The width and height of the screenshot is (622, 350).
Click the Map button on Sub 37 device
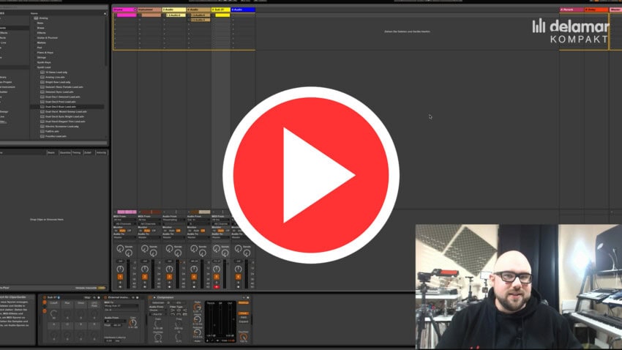click(x=86, y=297)
